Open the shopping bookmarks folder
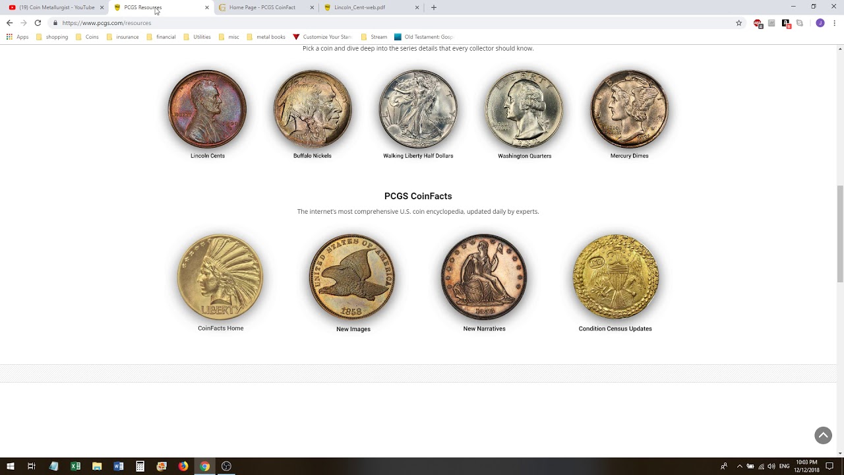 point(52,37)
